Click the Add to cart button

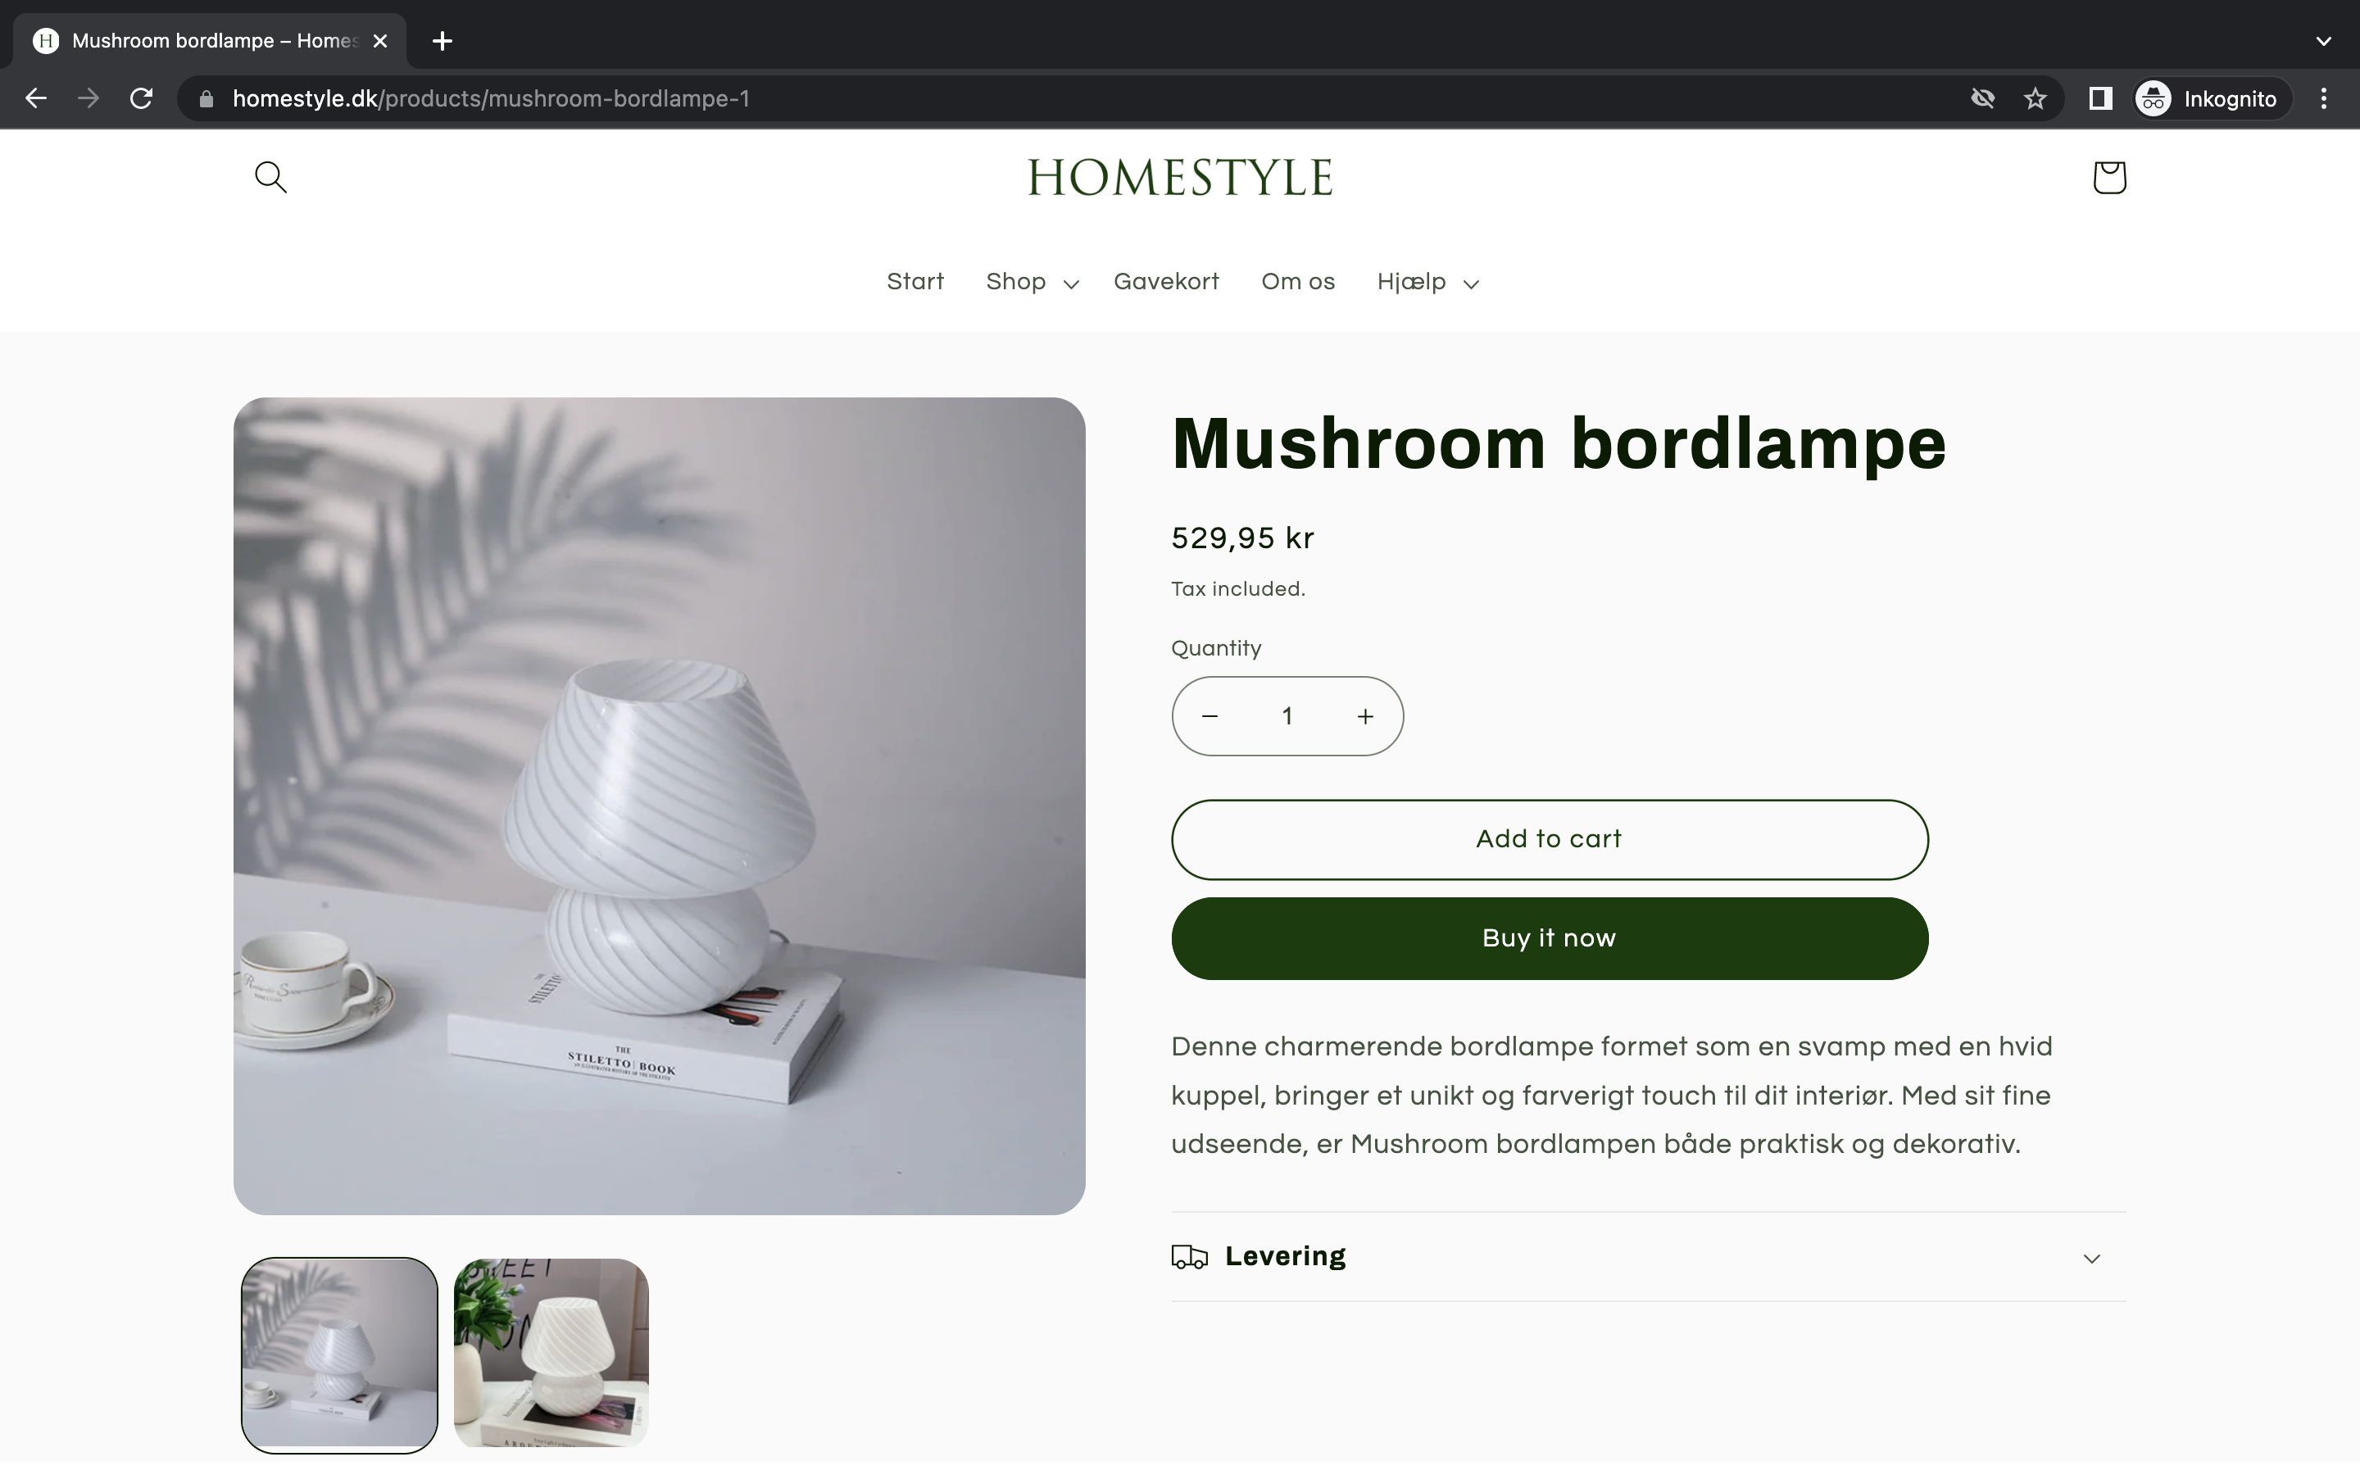pos(1549,839)
